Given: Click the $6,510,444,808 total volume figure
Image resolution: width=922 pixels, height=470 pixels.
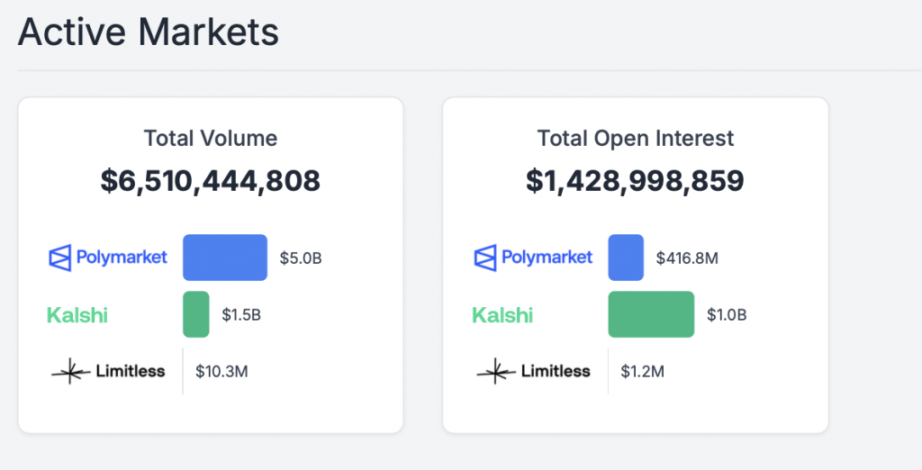Looking at the screenshot, I should point(211,181).
